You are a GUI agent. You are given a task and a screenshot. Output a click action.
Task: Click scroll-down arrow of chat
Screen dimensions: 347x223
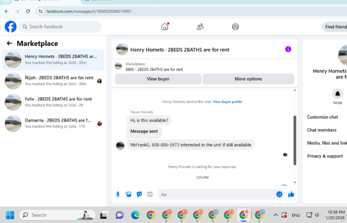pyautogui.click(x=295, y=182)
